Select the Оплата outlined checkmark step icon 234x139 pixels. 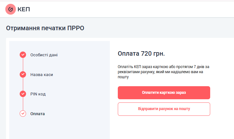[x=23, y=114]
